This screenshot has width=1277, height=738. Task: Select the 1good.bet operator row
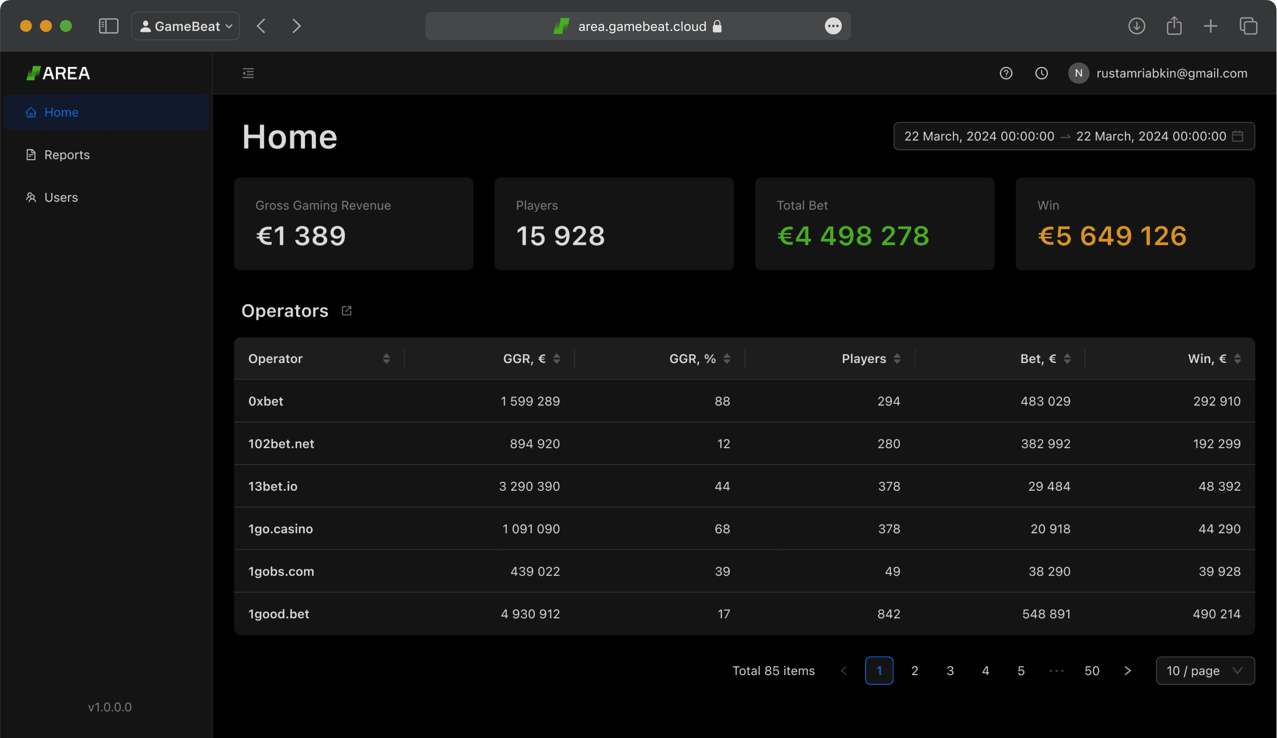pos(744,614)
